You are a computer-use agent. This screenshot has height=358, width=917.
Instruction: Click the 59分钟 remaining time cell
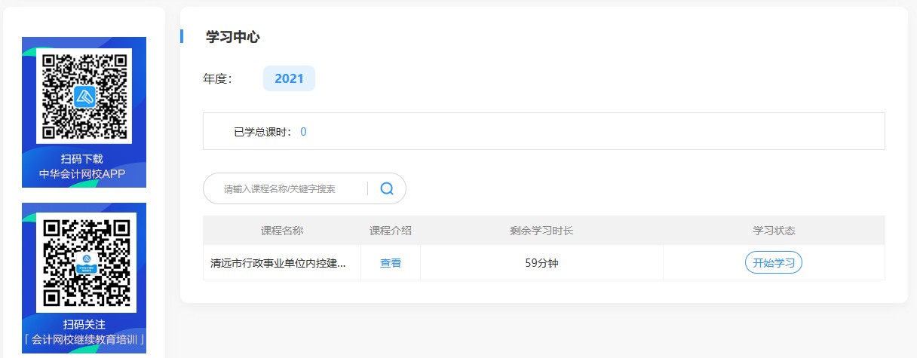541,263
